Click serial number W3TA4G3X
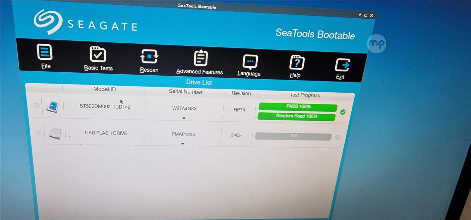Screen dimensions: 471x220 pyautogui.click(x=184, y=108)
